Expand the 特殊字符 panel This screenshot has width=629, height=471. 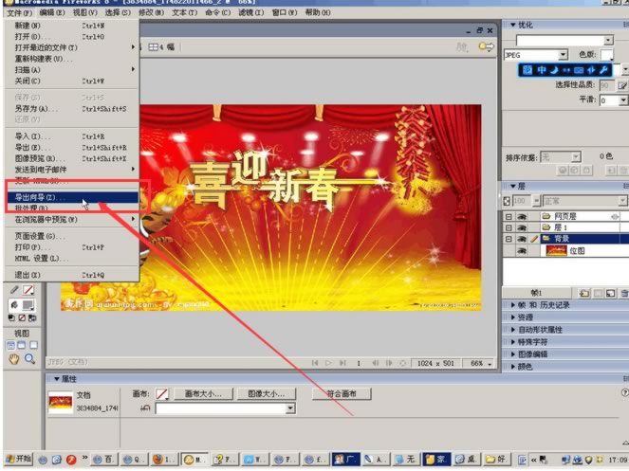512,342
